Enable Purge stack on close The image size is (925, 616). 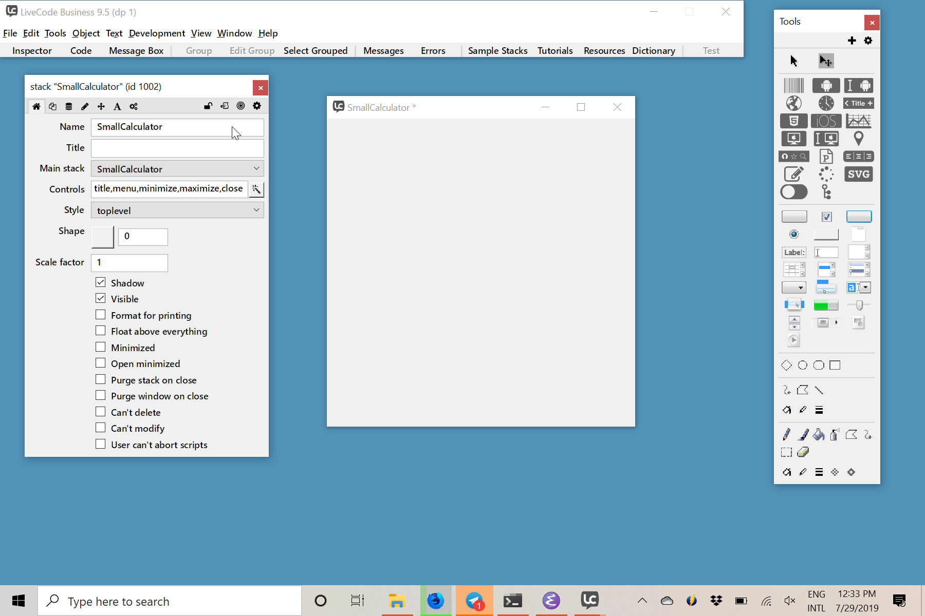[x=101, y=379]
